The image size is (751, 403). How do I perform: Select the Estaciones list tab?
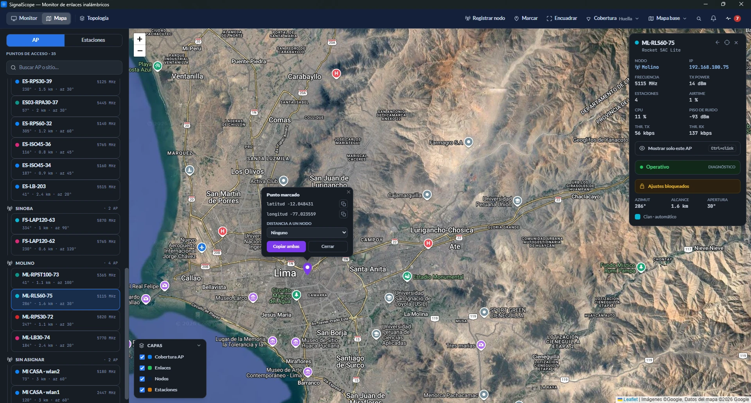[x=93, y=40]
